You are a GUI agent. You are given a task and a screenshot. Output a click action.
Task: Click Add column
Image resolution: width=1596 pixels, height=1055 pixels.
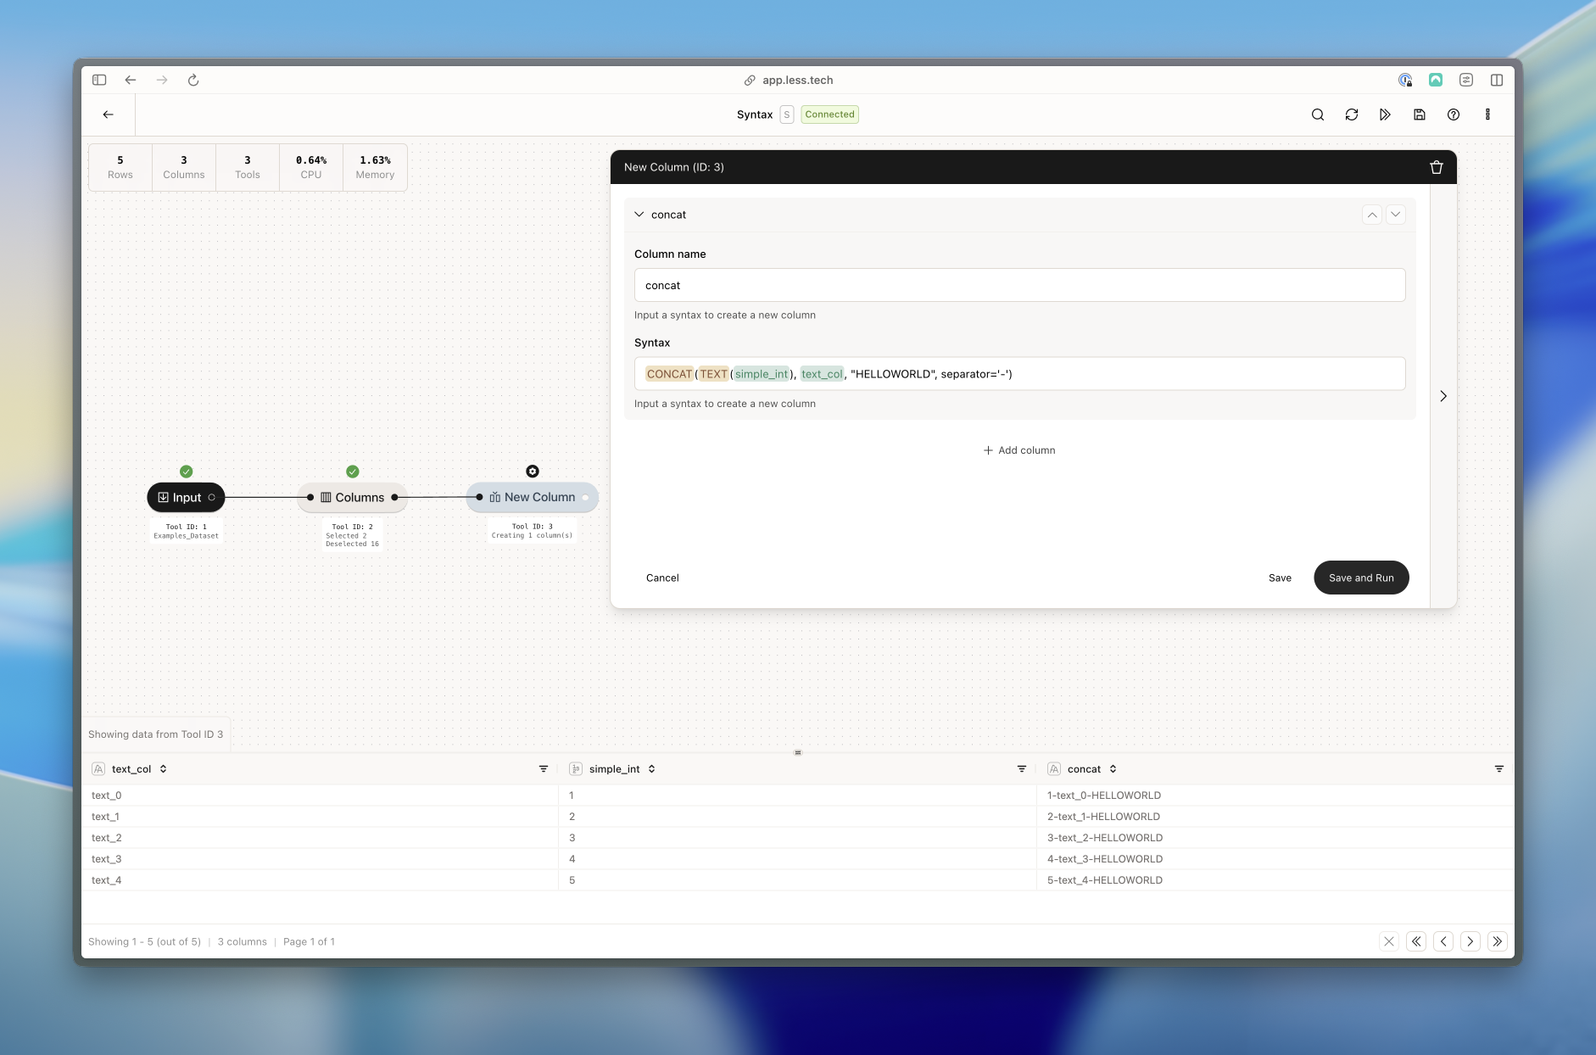[x=1019, y=450]
